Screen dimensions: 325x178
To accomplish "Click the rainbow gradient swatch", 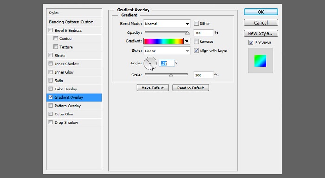I will [164, 41].
